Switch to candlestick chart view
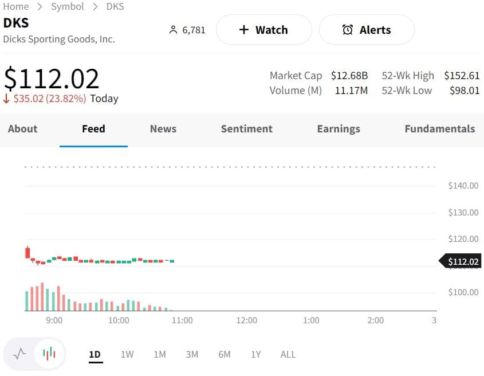The height and width of the screenshot is (376, 484). point(49,354)
